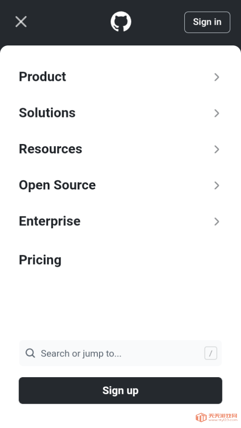
Task: Expand the Open Source chevron arrow
Action: pyautogui.click(x=217, y=185)
